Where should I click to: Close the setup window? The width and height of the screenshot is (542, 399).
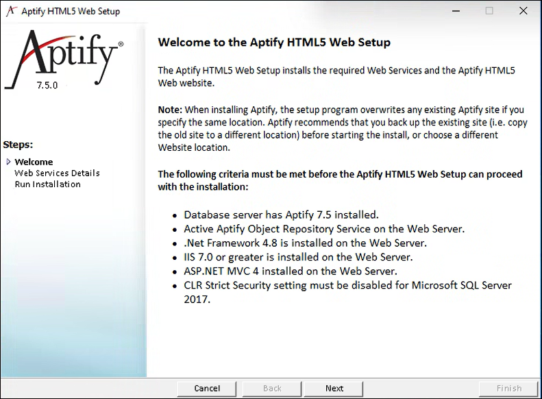point(523,11)
